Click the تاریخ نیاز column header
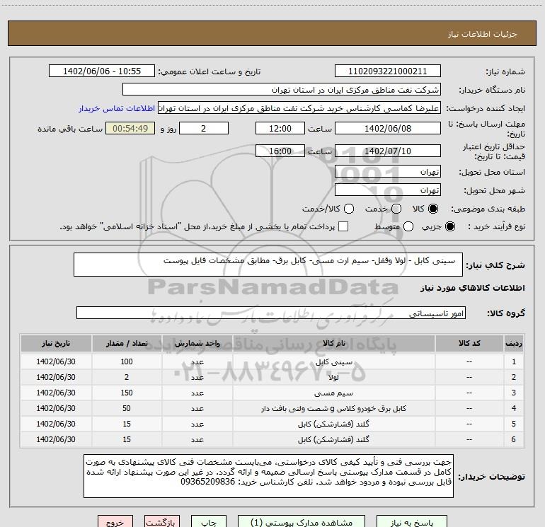545x527 pixels. (56, 343)
